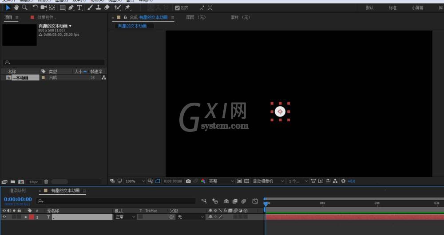Image resolution: width=444 pixels, height=235 pixels.
Task: Select the Horizontal Type tool
Action: click(79, 8)
